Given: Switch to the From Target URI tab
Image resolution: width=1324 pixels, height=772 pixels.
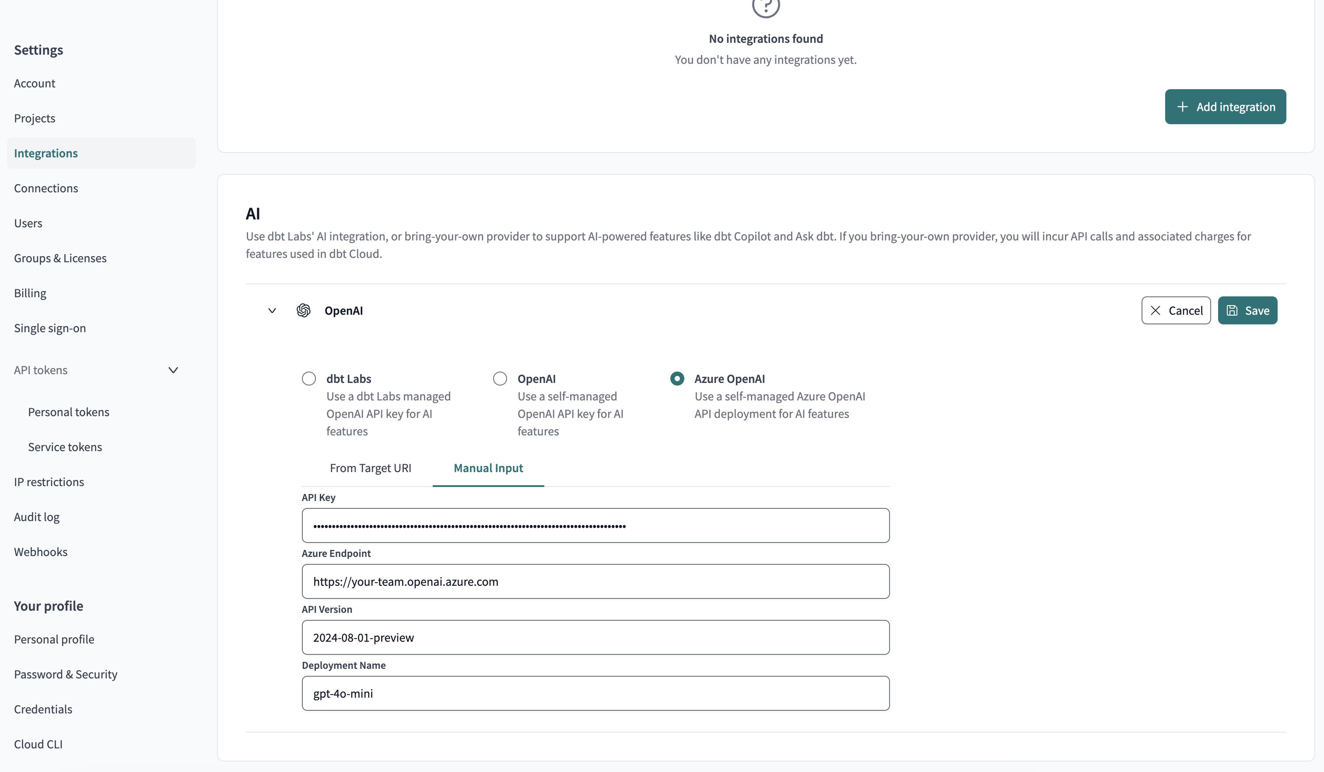Looking at the screenshot, I should click(371, 468).
